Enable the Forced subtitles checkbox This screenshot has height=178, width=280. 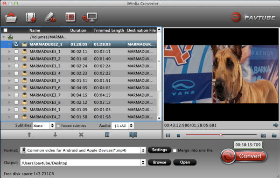tap(58, 126)
